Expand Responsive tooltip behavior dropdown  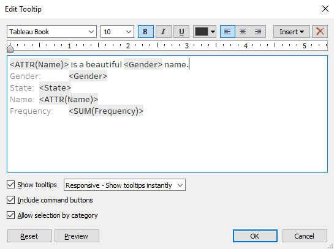124,185
